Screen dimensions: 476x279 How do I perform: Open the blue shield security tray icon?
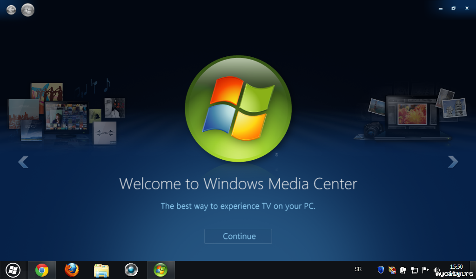[x=381, y=270]
